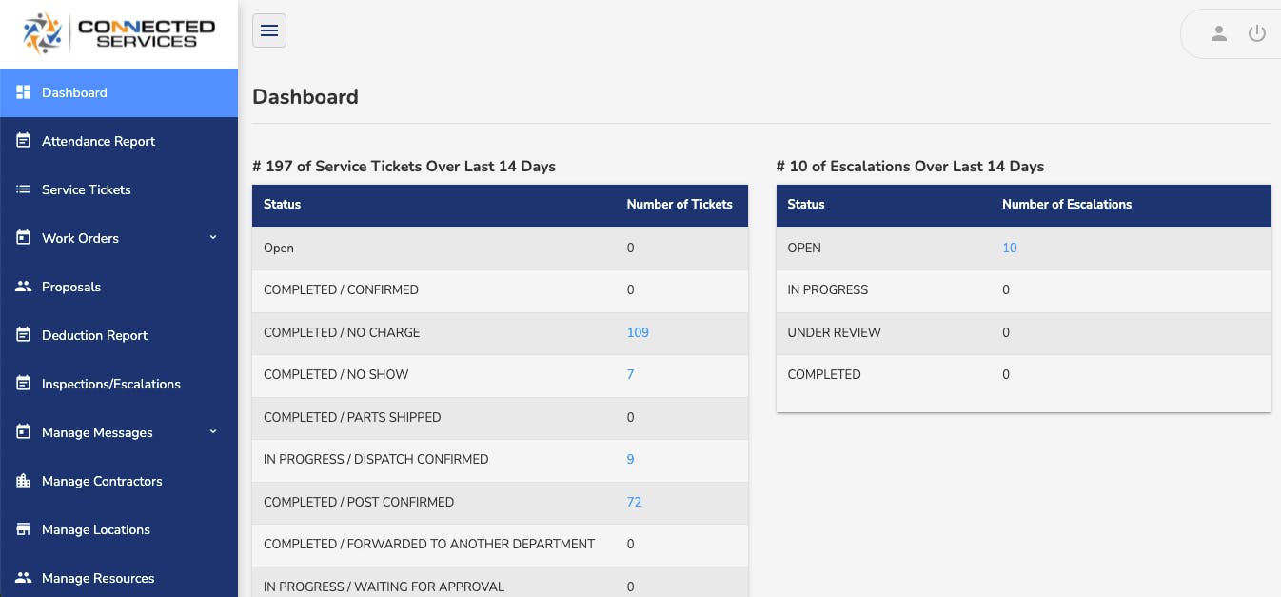Open the 9 Dispatch Confirmed tickets link
The image size is (1281, 597).
(x=630, y=459)
